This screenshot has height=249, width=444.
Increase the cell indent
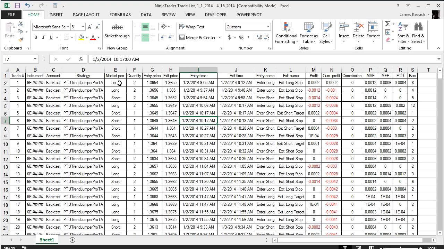coord(172,37)
